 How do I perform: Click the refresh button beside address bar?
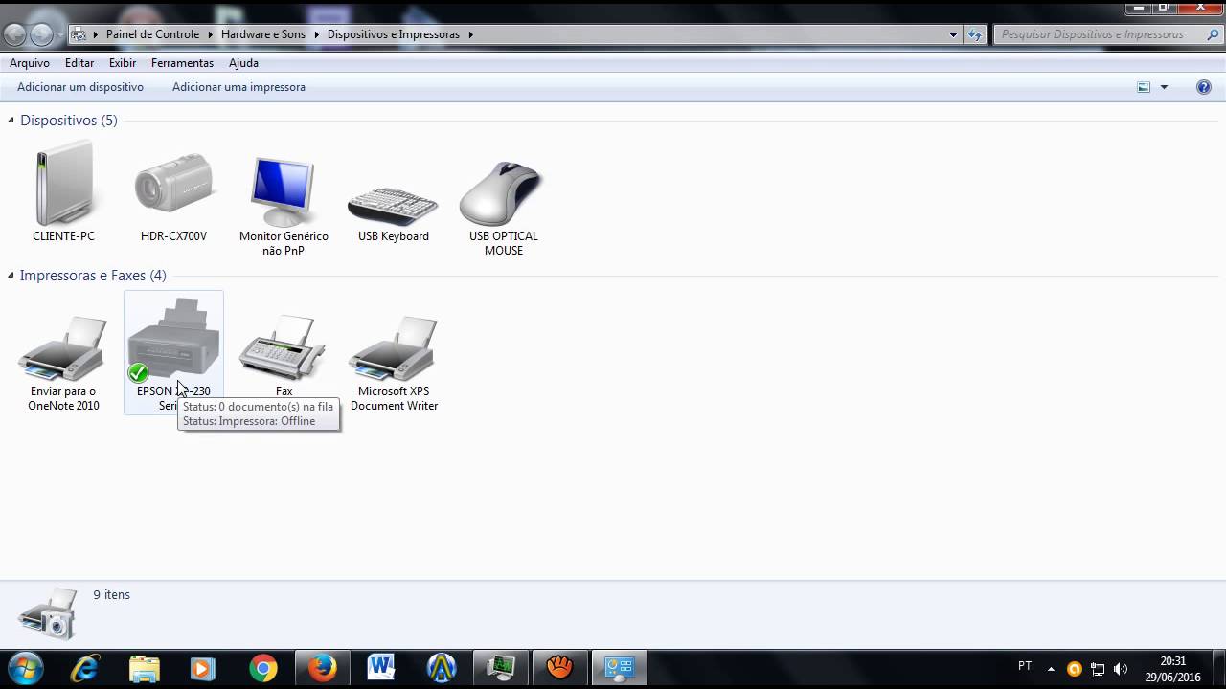975,34
